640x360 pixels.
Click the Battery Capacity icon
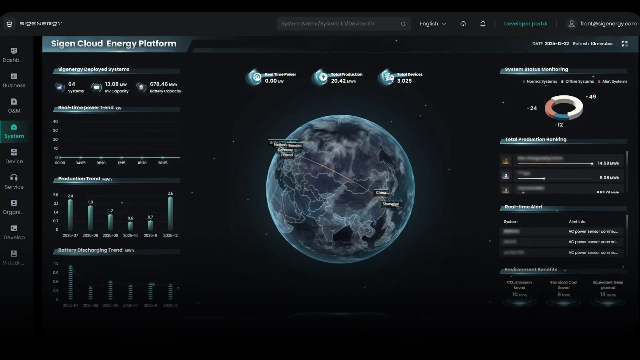point(141,87)
